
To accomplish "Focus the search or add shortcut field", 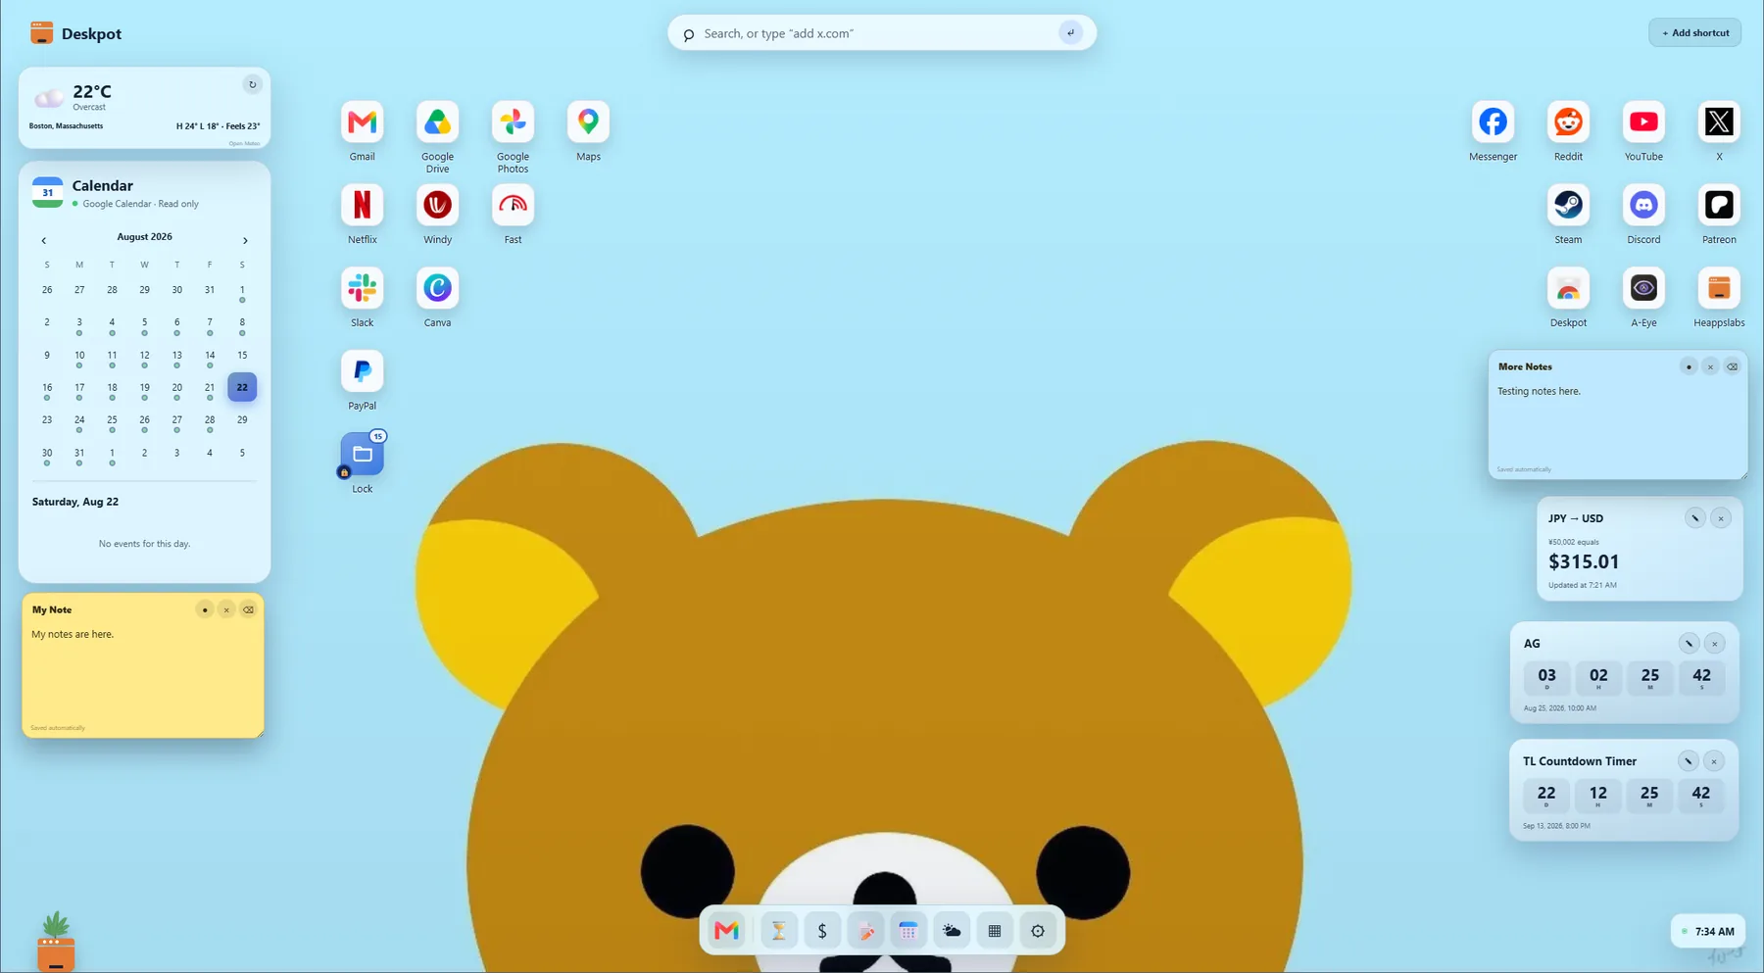I will coord(877,33).
